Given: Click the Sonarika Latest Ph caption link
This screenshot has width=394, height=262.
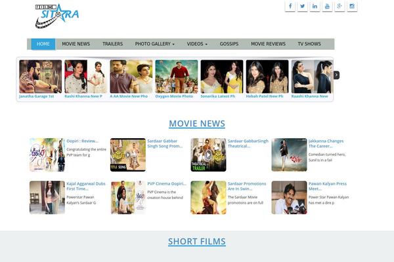Looking at the screenshot, I should tap(218, 96).
